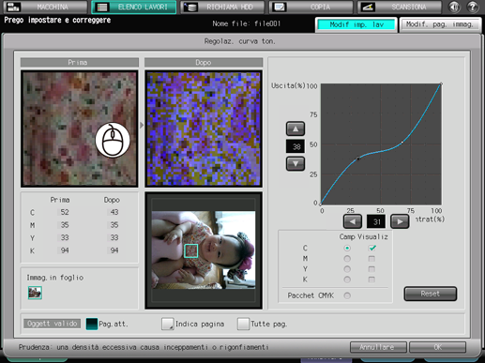485x363 pixels.
Task: Select the top-right endpoint of tone curve
Action: (441, 83)
